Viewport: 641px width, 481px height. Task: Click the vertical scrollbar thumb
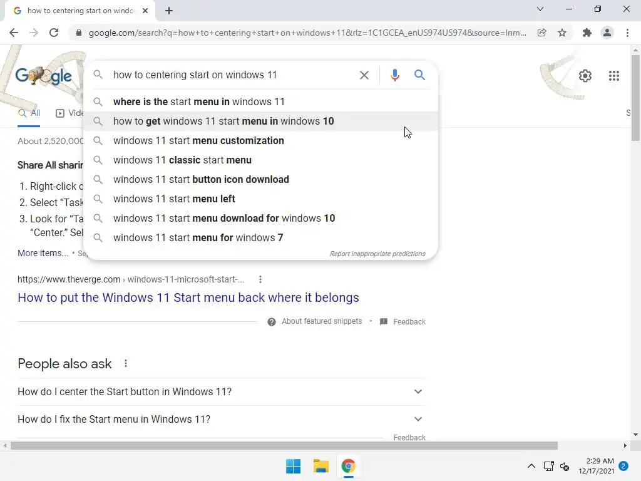pos(635,97)
